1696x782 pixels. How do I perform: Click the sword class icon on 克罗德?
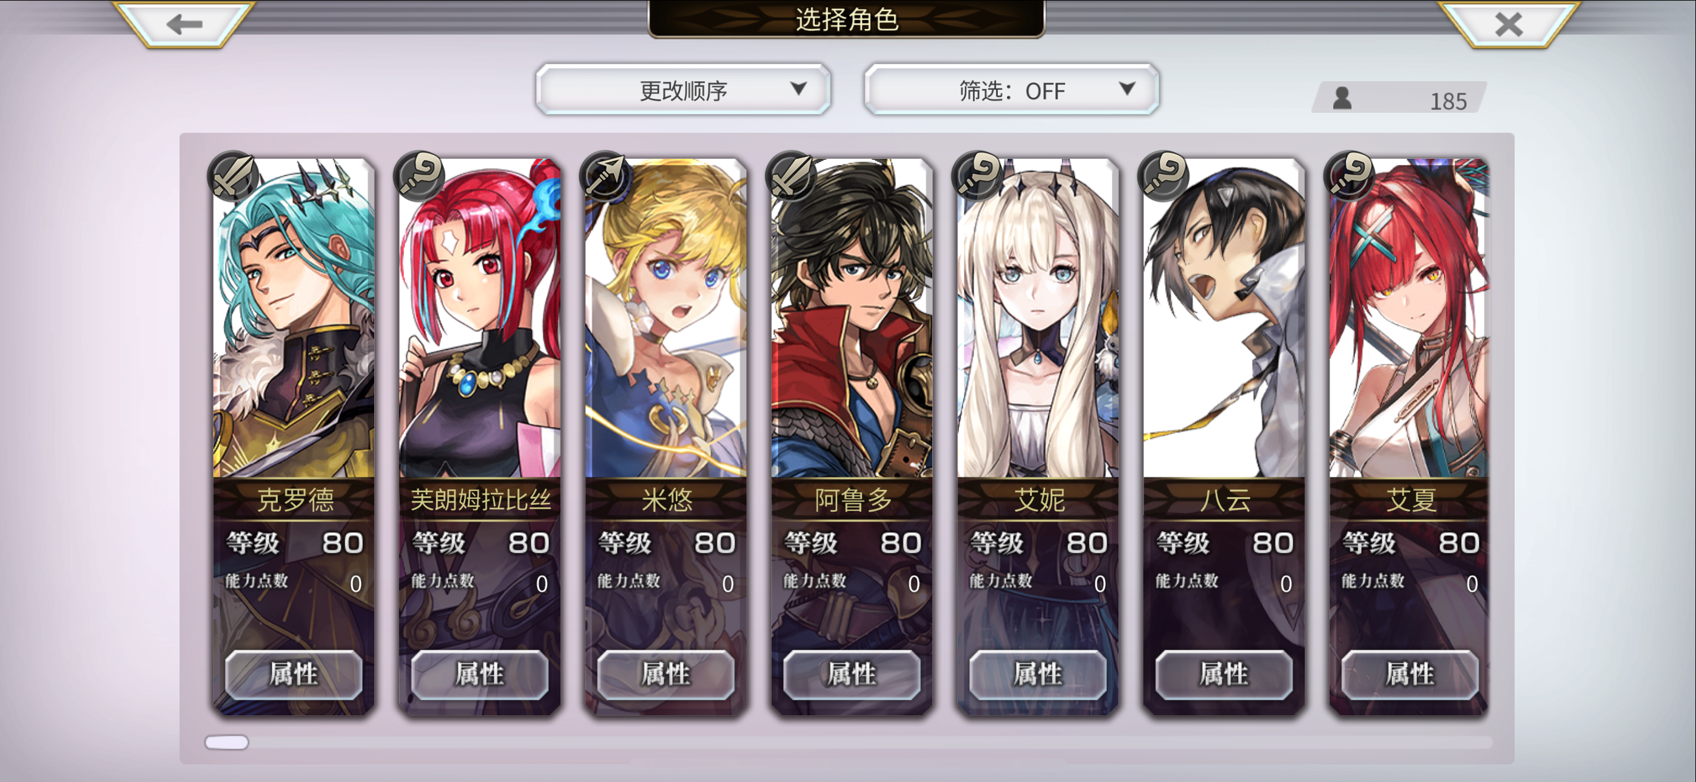tap(233, 176)
